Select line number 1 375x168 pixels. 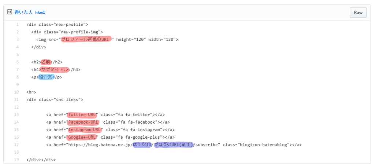coord(17,25)
